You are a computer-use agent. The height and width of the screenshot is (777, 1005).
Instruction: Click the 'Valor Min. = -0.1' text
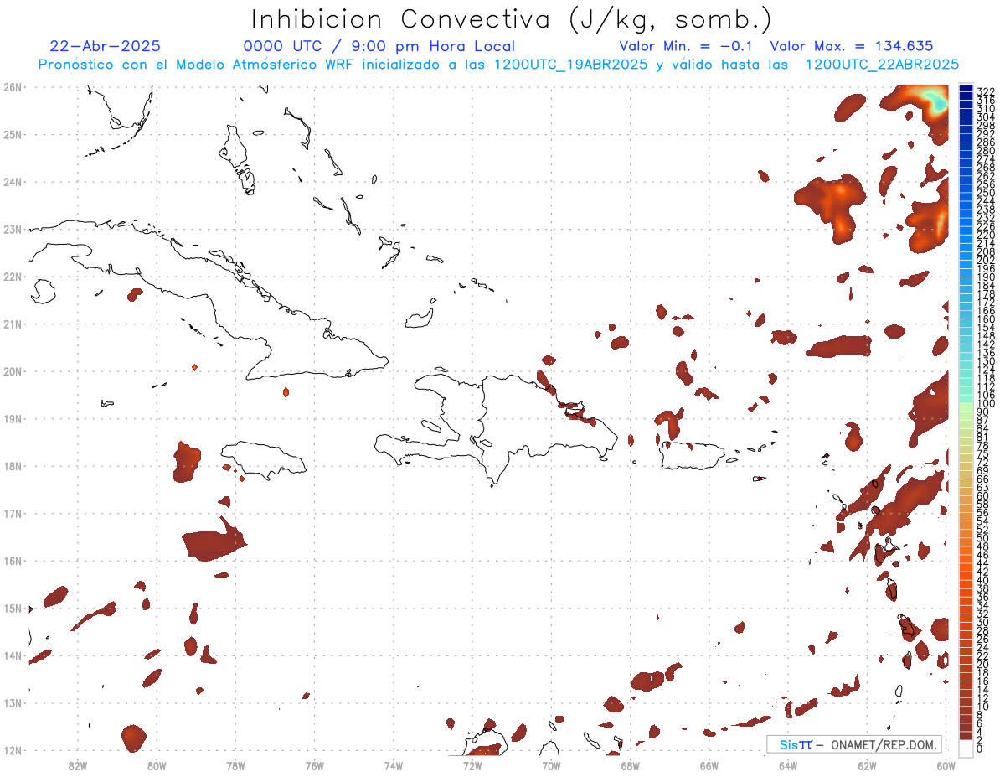(x=687, y=46)
